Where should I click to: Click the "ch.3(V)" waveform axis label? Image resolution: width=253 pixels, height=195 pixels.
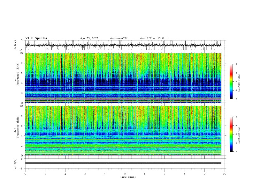point(15,163)
